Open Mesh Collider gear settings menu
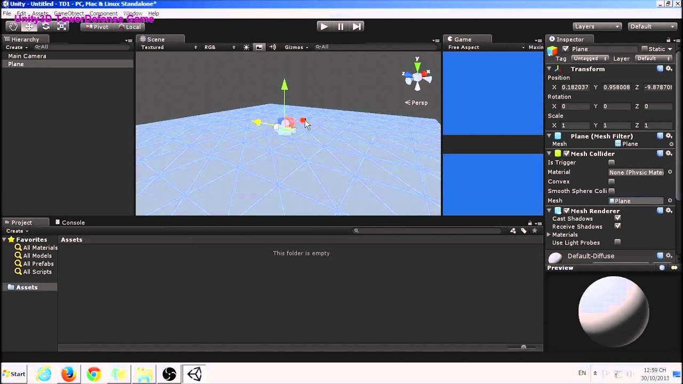Image resolution: width=683 pixels, height=384 pixels. [669, 153]
